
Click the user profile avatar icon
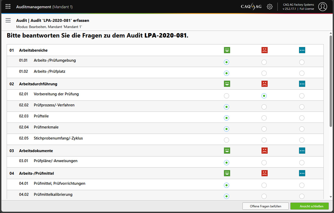(322, 7)
